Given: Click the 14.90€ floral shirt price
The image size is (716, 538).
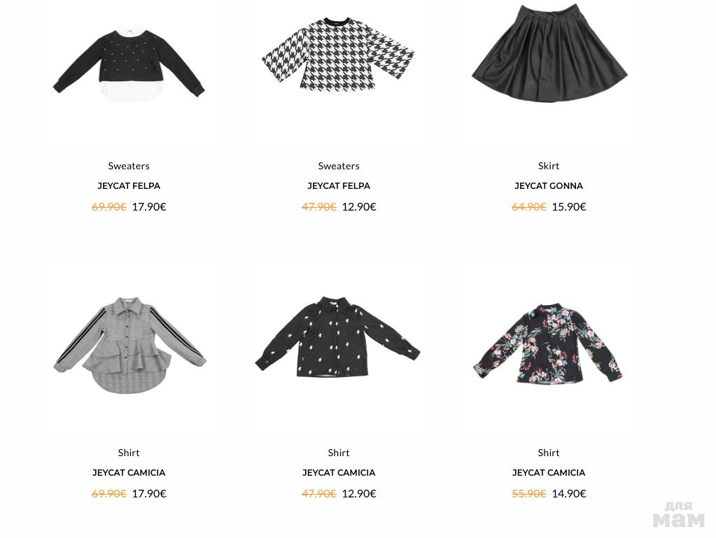Looking at the screenshot, I should coord(569,494).
